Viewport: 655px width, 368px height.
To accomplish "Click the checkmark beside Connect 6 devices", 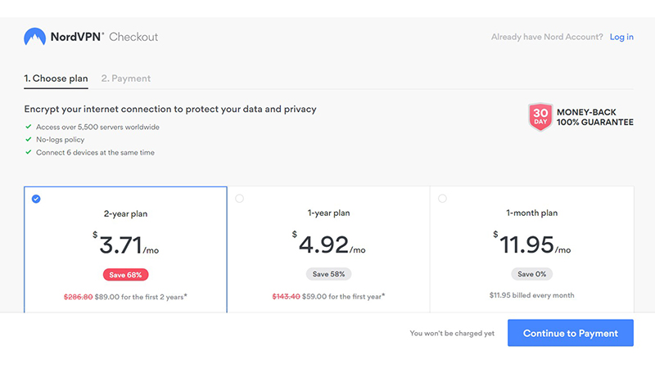I will (x=29, y=152).
